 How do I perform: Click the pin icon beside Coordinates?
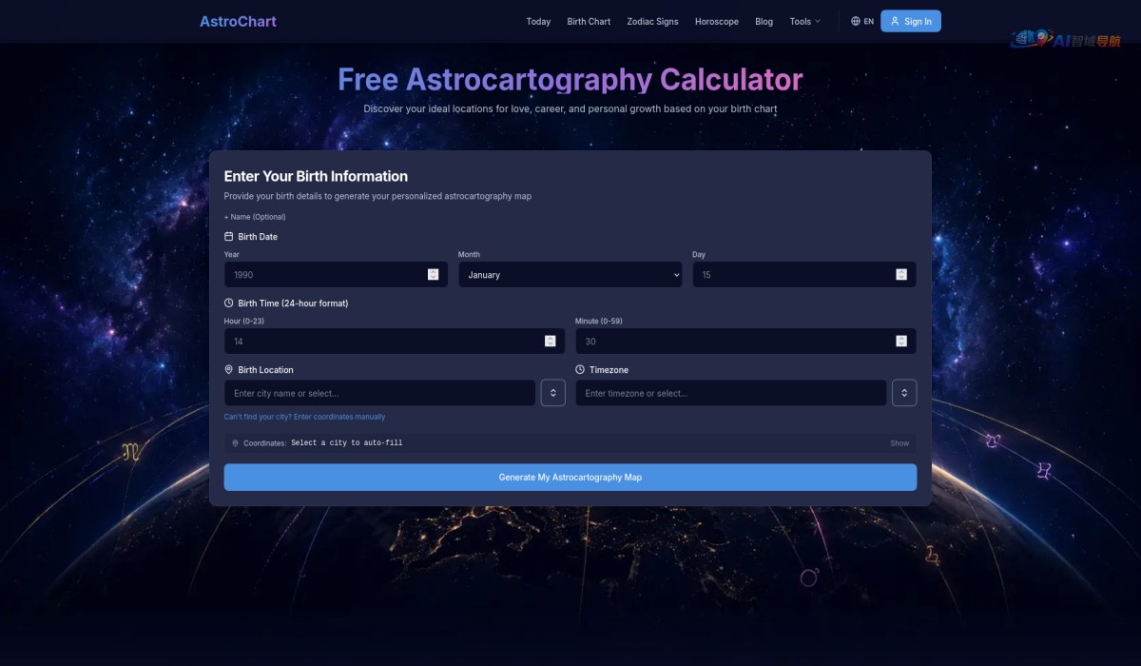click(235, 443)
